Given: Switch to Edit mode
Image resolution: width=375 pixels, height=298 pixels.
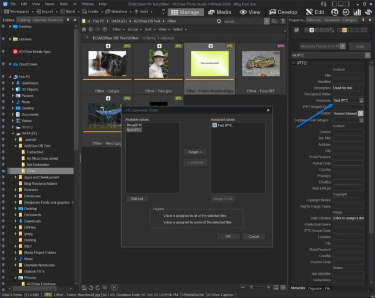Looking at the screenshot, I should (315, 11).
